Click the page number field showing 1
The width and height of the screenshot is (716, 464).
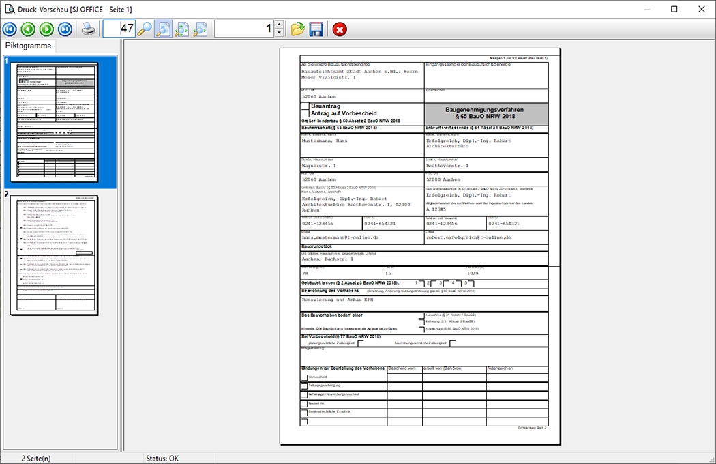pyautogui.click(x=245, y=29)
